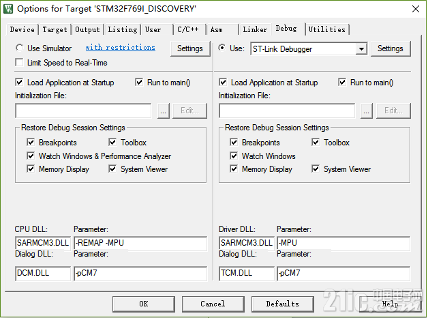Restore settings with Defaults button
428x318 pixels.
click(283, 304)
